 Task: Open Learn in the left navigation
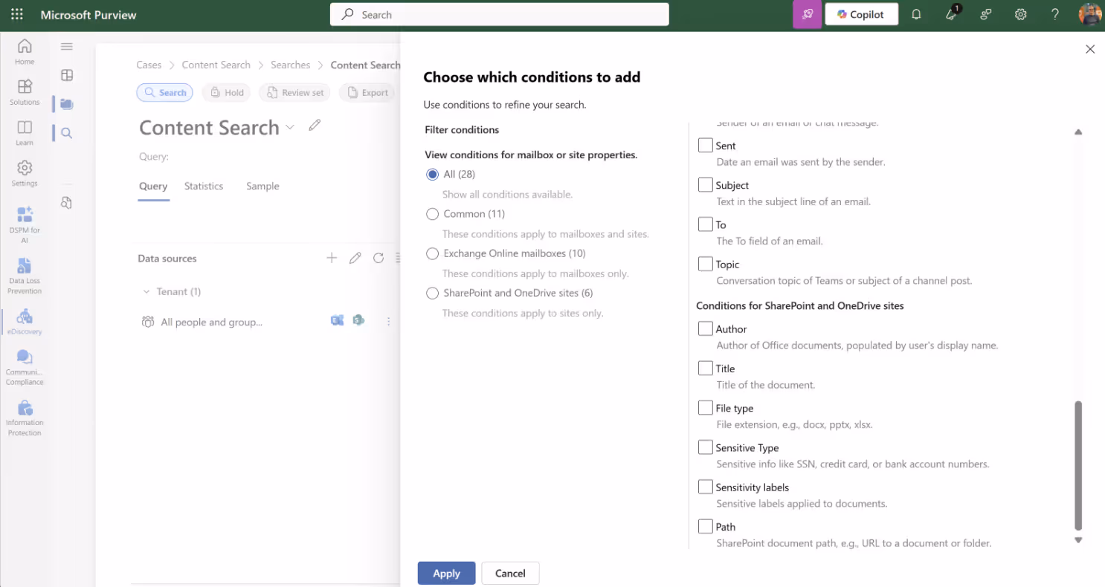coord(25,133)
